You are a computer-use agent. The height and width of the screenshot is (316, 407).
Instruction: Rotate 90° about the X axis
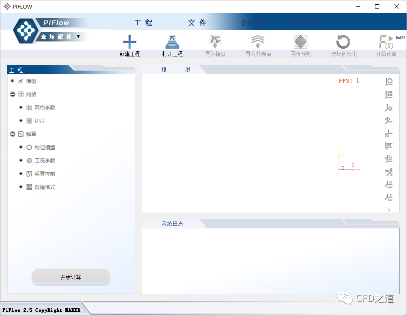click(389, 146)
